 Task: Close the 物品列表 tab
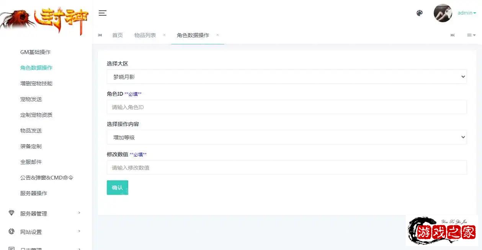(x=164, y=35)
